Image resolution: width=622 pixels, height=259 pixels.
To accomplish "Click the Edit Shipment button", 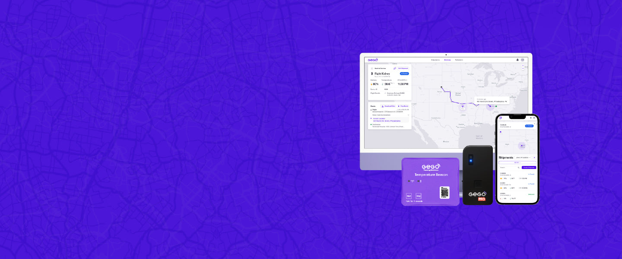I will [403, 68].
